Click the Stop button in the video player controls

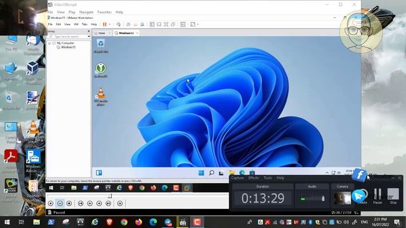click(x=69, y=204)
